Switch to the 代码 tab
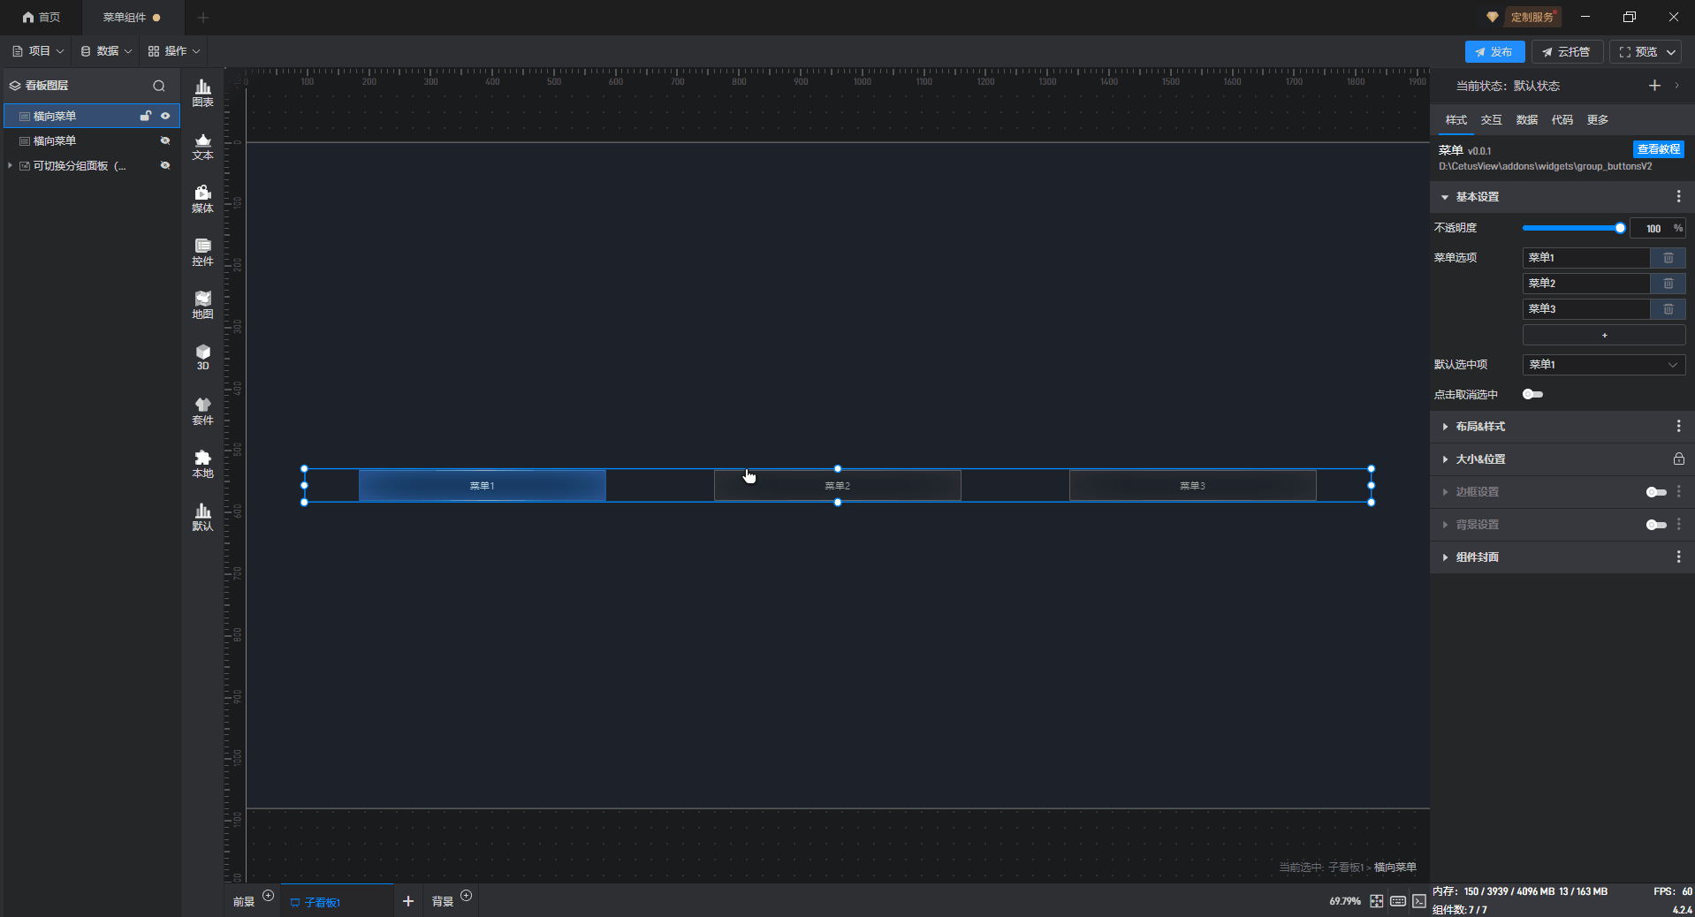The image size is (1695, 917). 1562,120
